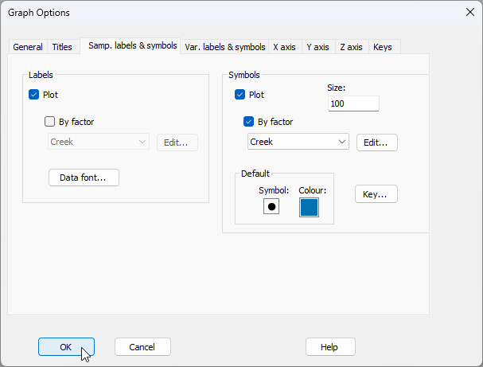Confirm the dialog with OK
Viewport: 483px width, 367px height.
click(x=66, y=347)
